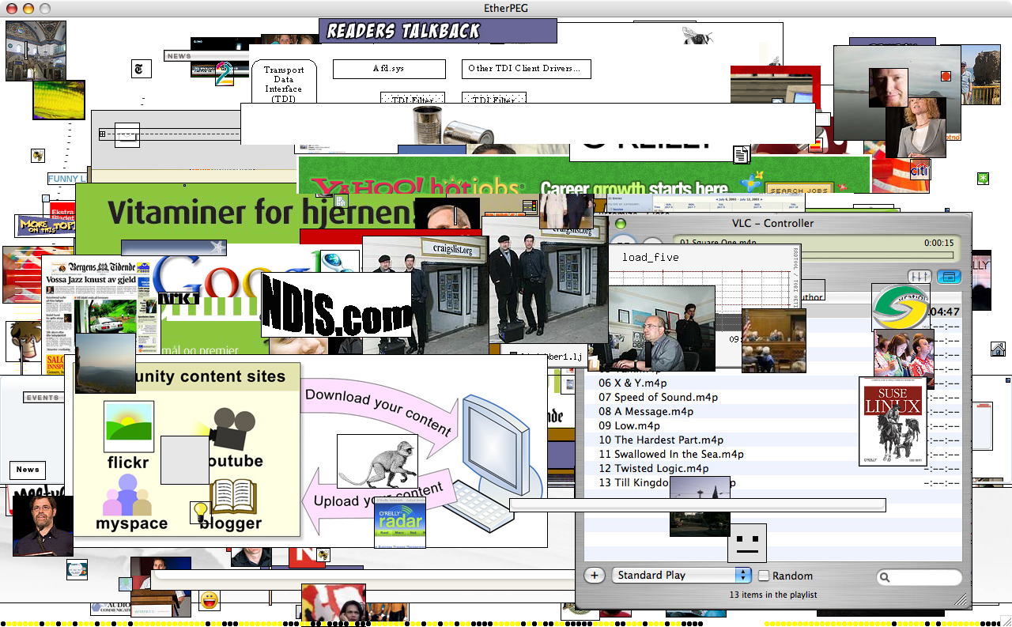Select the lightbulb icon beside blogger
Viewport: 1012px width, 627px height.
click(199, 512)
